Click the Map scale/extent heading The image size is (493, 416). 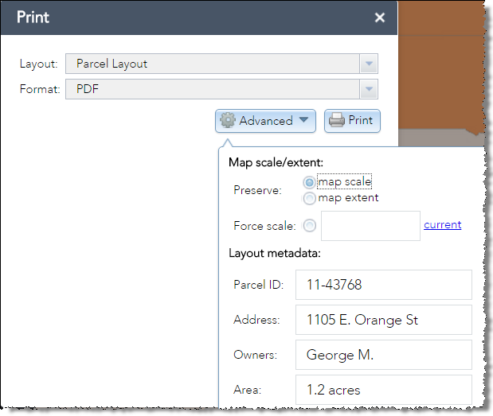pyautogui.click(x=276, y=162)
